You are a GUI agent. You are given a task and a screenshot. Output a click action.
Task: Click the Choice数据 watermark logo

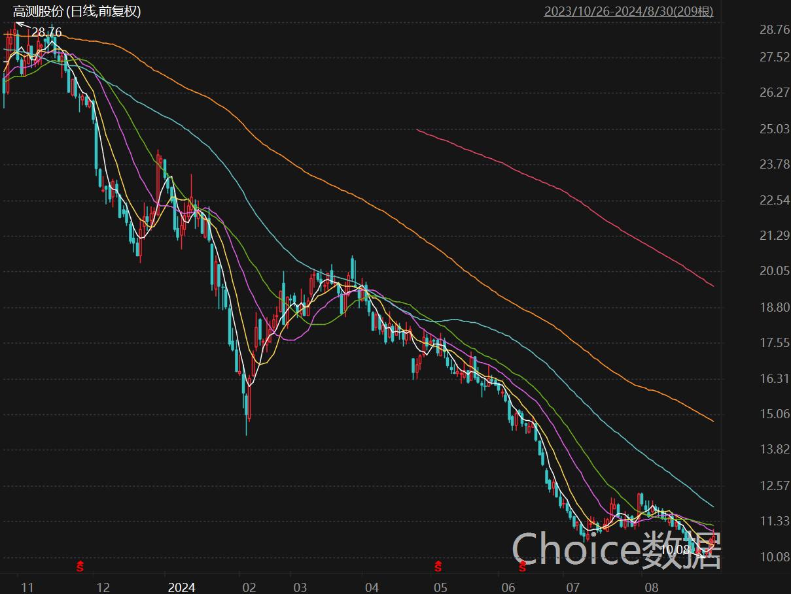[x=616, y=549]
